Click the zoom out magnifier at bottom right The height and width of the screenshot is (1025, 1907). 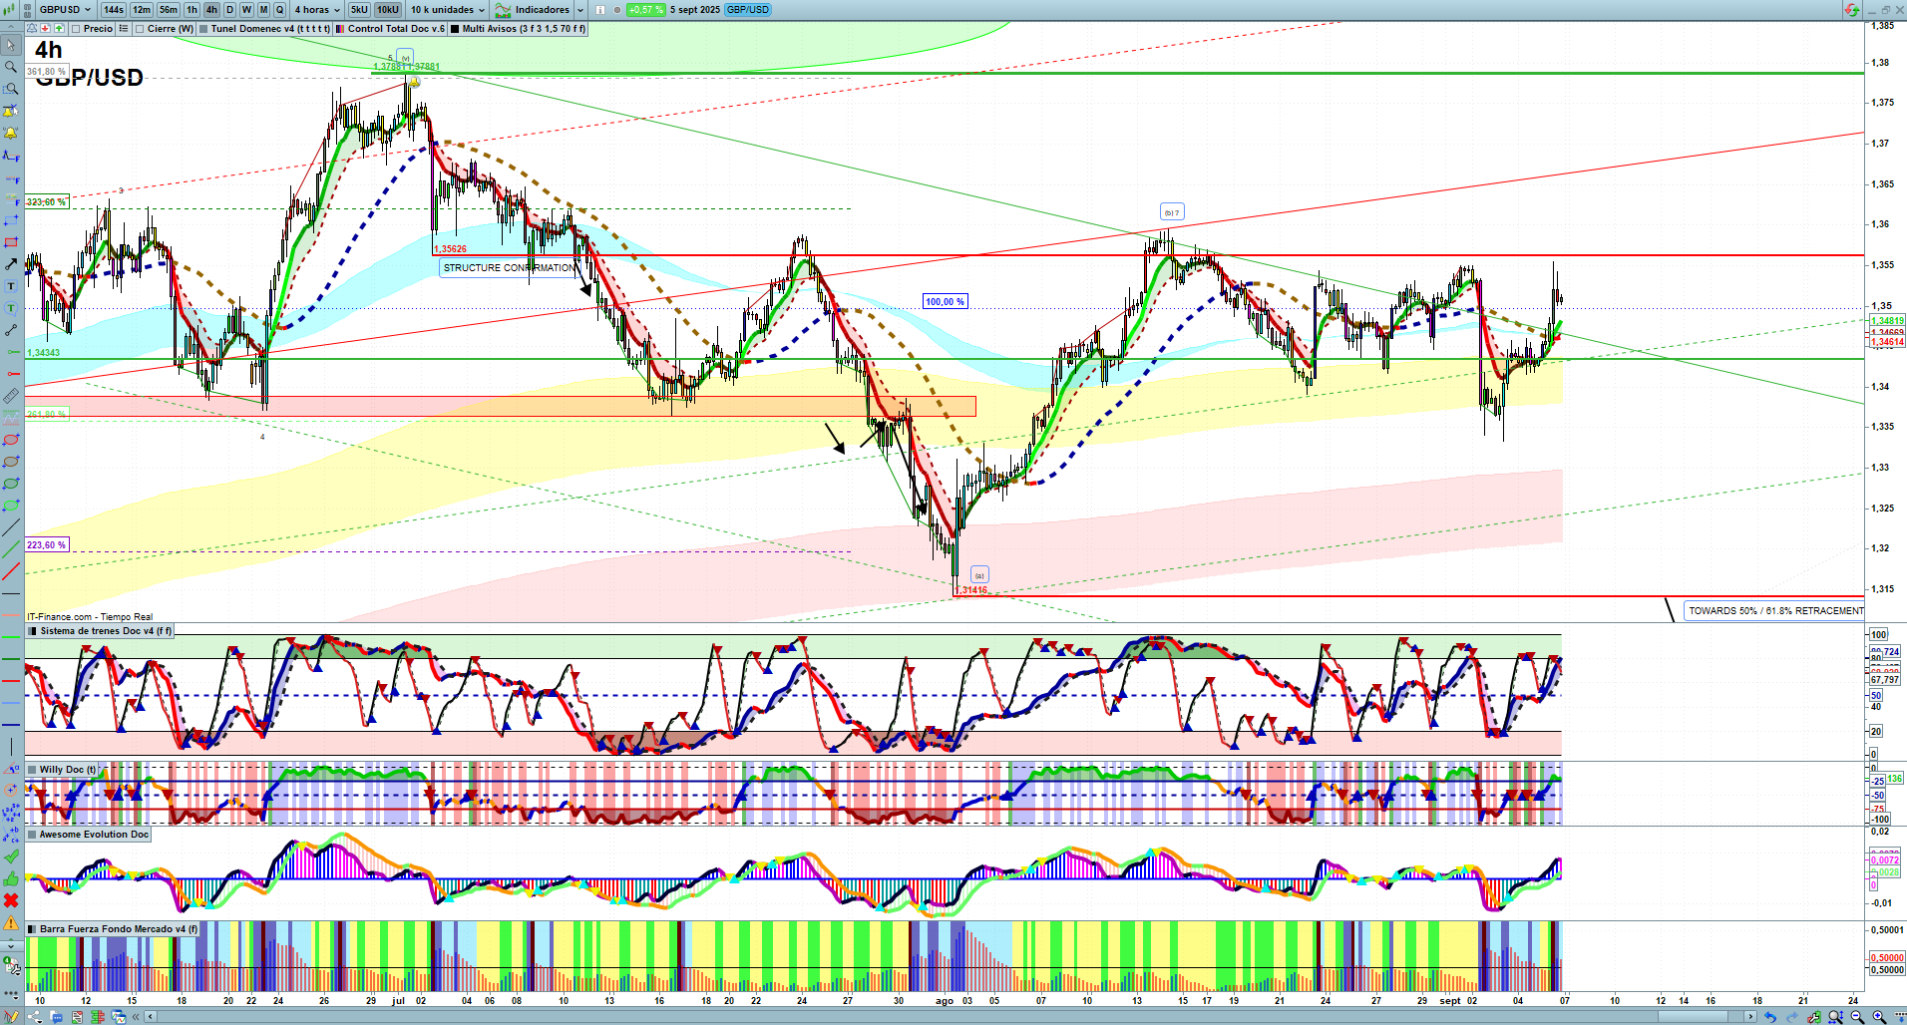[x=1857, y=1017]
